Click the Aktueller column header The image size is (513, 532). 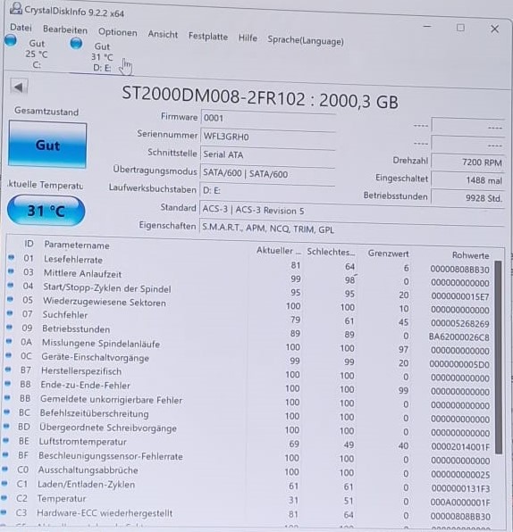pos(279,251)
